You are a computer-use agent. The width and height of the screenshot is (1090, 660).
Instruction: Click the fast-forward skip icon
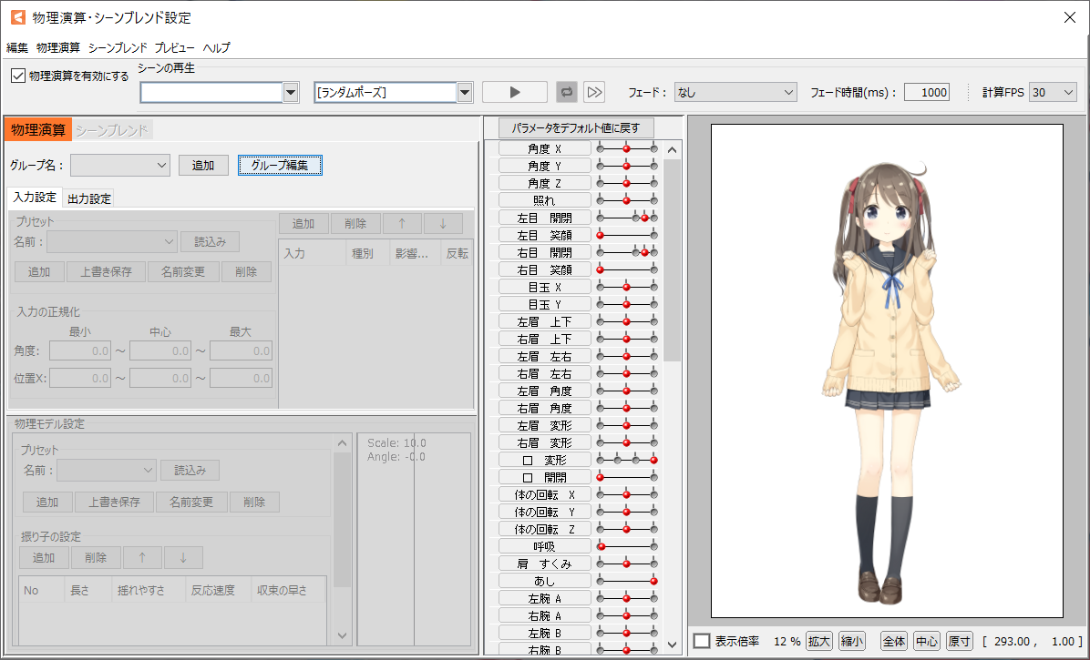pyautogui.click(x=594, y=92)
